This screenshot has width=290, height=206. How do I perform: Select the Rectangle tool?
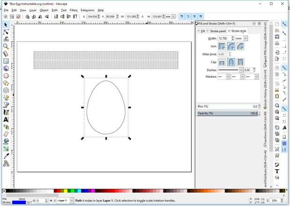pyautogui.click(x=6, y=61)
